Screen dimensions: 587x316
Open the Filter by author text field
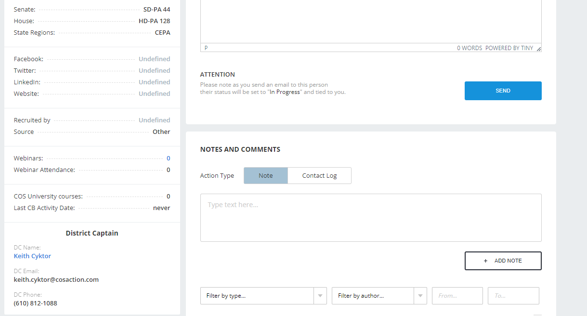[373, 296]
